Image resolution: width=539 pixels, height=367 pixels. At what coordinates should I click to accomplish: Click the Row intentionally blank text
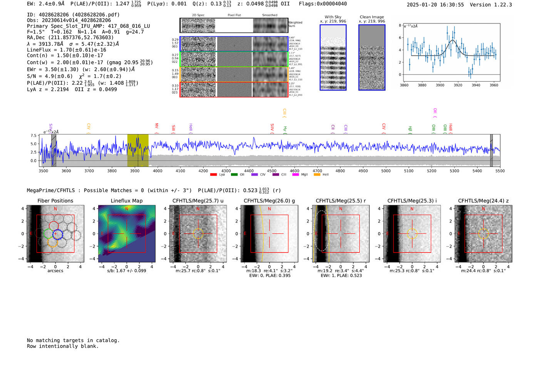click(63, 346)
